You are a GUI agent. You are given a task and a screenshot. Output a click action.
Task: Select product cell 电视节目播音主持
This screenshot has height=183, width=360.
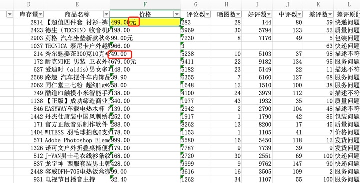click(x=77, y=179)
